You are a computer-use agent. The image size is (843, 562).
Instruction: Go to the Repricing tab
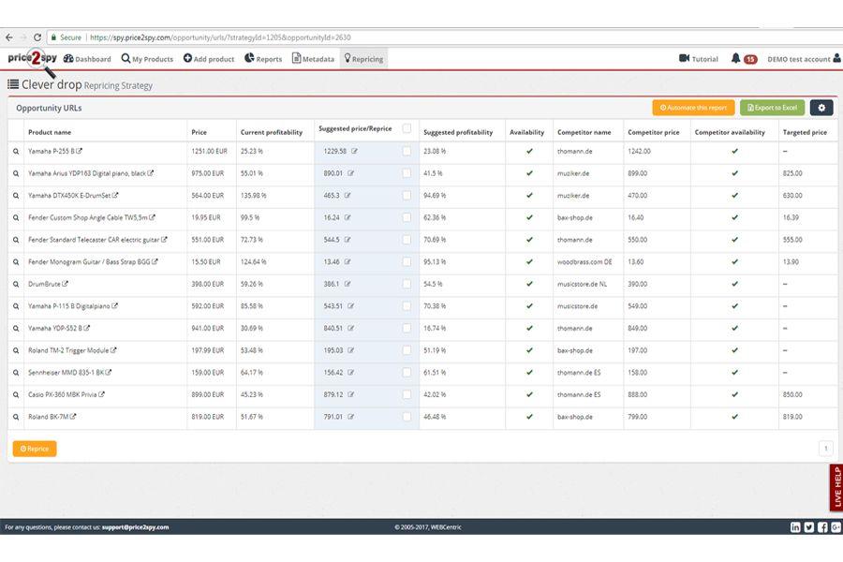[x=364, y=59]
